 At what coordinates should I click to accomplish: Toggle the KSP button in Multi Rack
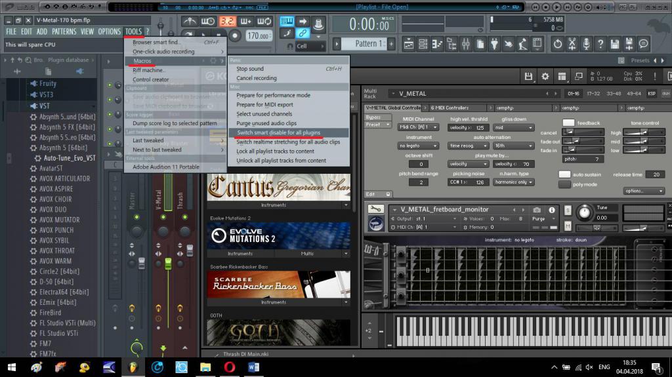point(652,93)
